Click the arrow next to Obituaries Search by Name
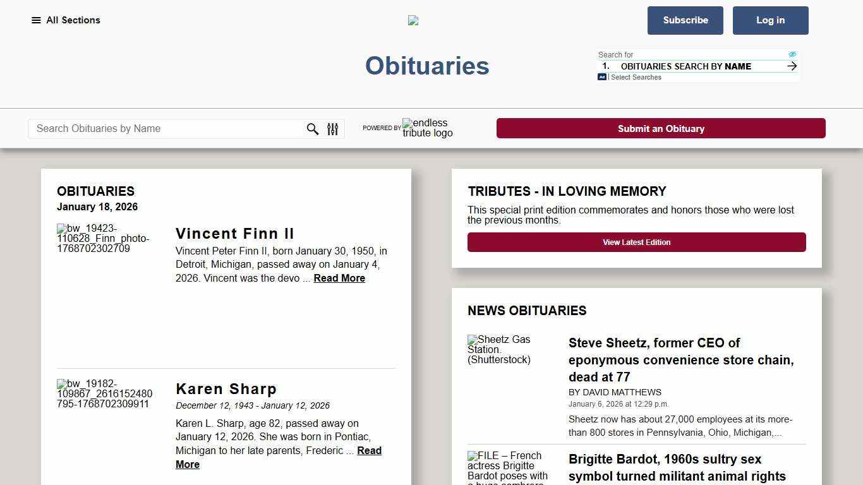 791,66
